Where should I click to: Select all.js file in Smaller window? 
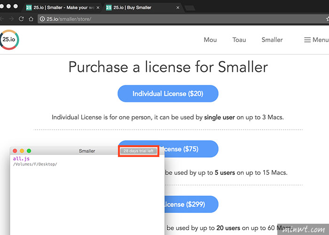21,159
